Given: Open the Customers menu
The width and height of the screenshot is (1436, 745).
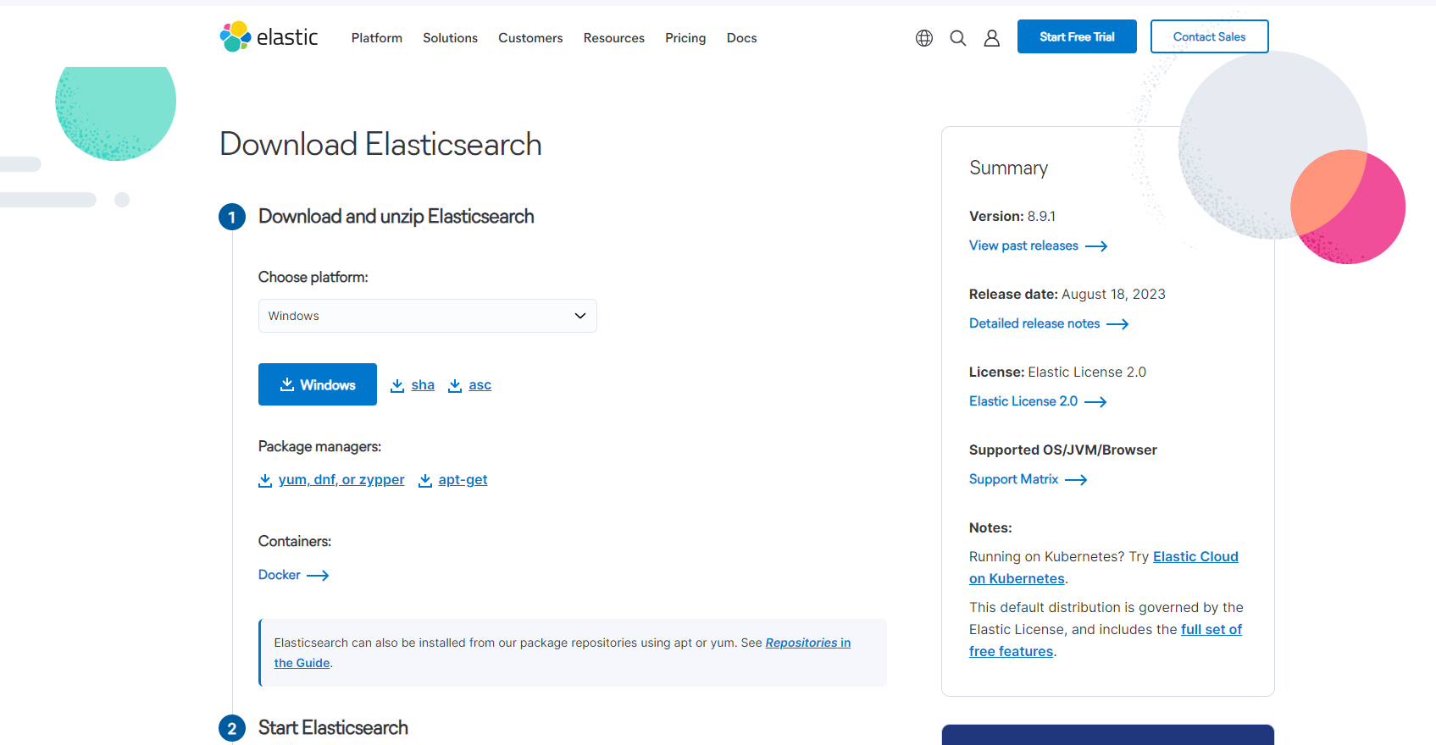Looking at the screenshot, I should click(530, 38).
